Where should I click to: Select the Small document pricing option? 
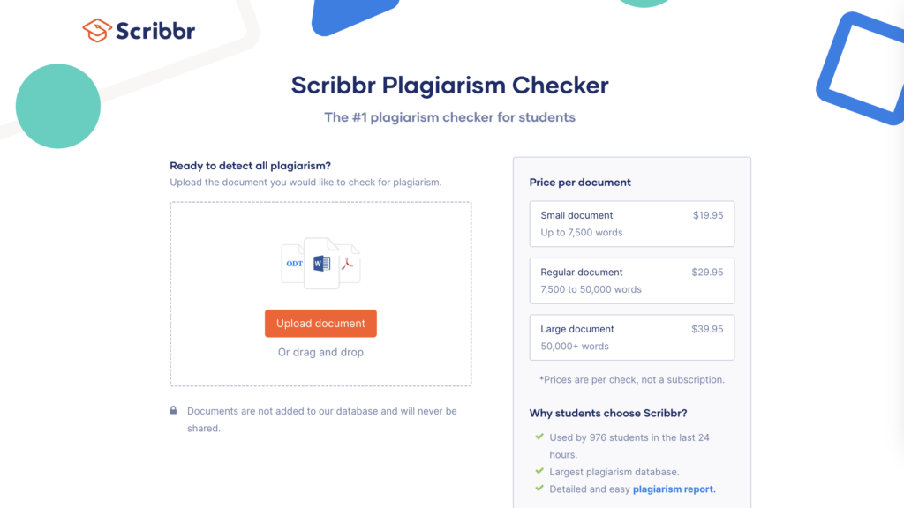[631, 223]
